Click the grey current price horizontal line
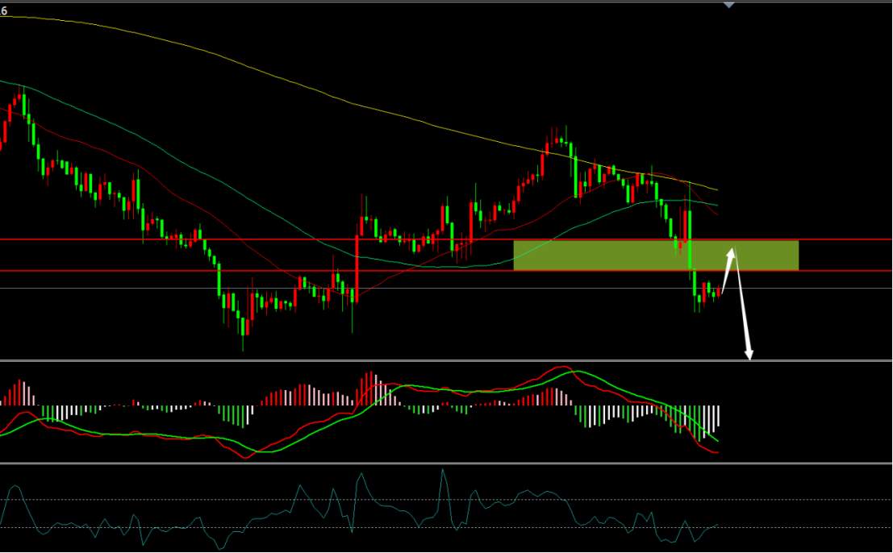893x553 pixels. 446,289
